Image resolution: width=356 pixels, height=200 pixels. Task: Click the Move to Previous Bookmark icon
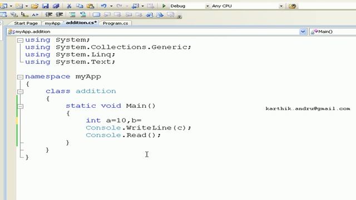coord(107,15)
